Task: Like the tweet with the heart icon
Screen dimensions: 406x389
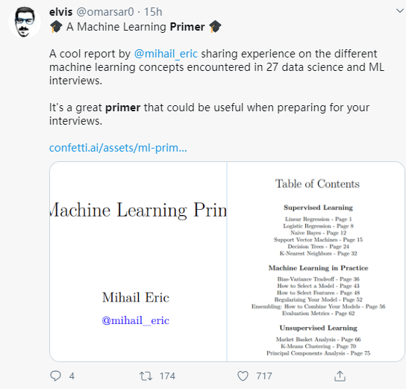Action: (243, 376)
